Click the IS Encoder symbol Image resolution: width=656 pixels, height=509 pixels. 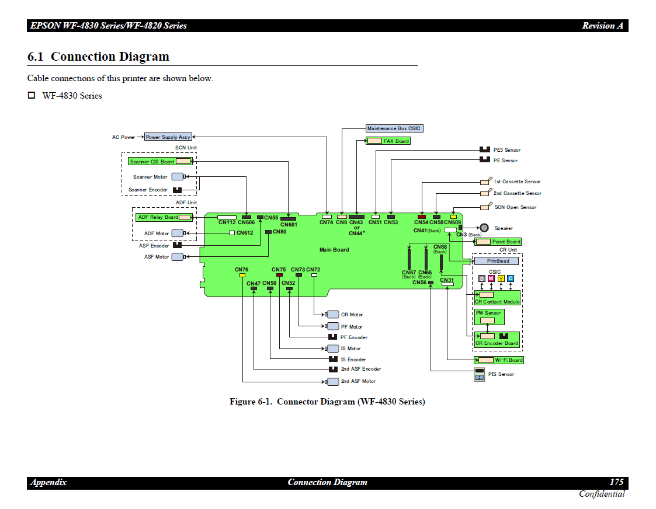coord(333,360)
